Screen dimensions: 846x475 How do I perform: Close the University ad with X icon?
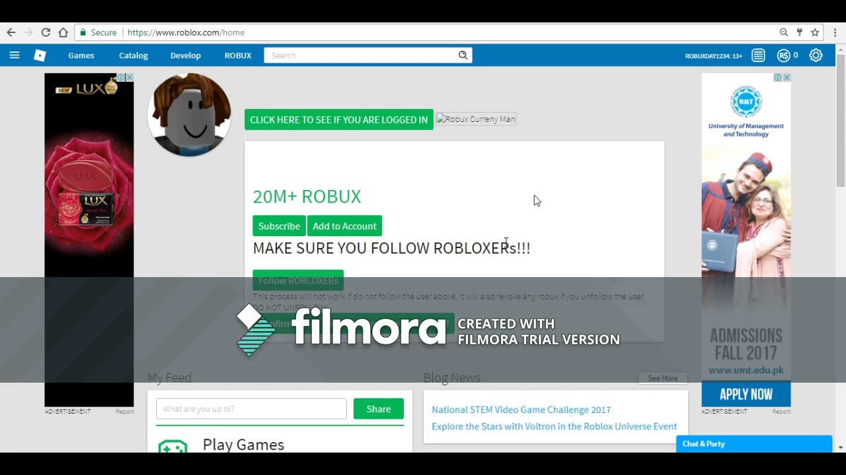point(787,77)
